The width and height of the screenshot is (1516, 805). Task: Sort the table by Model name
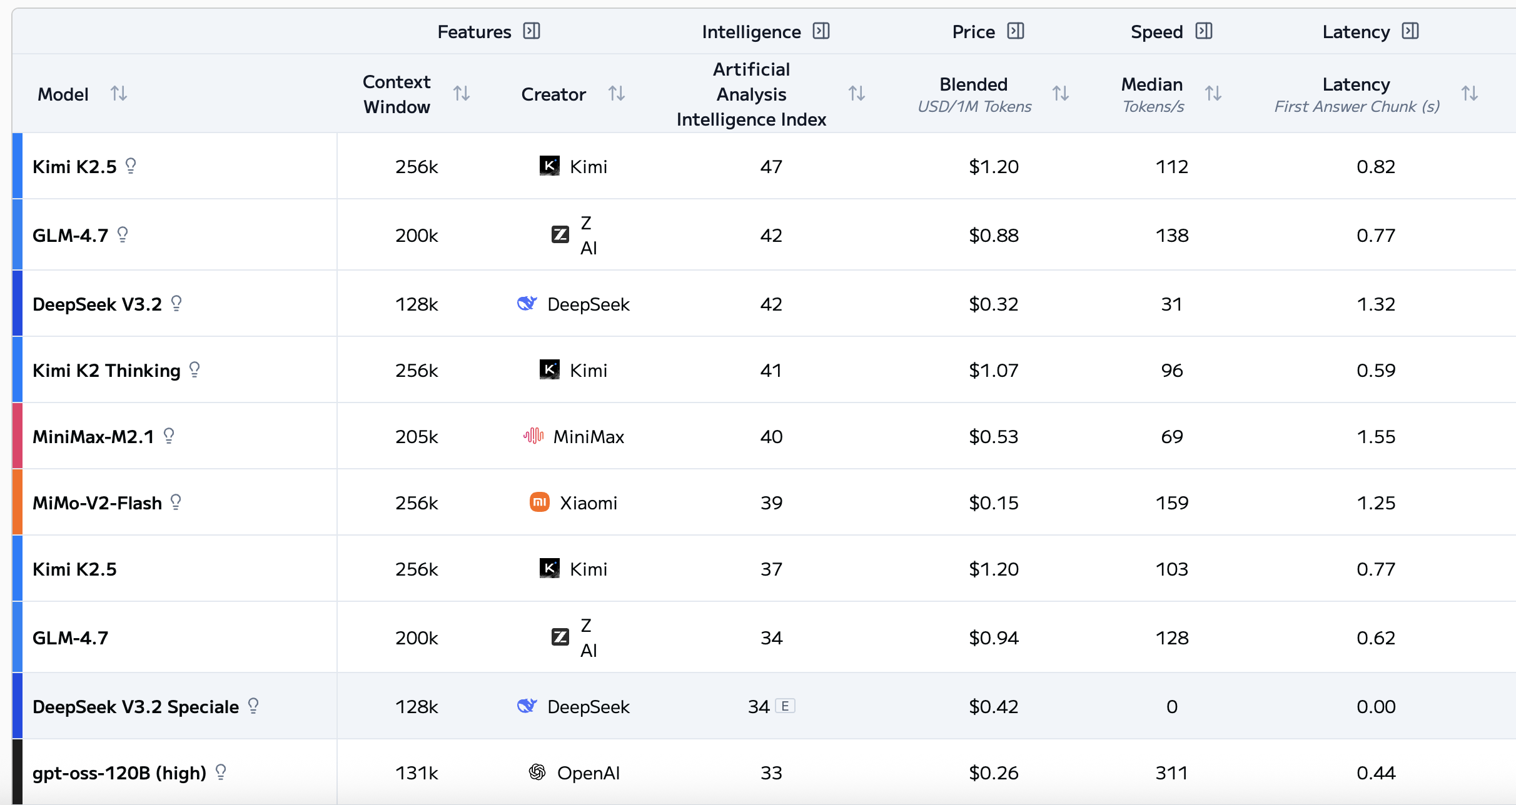(x=119, y=94)
